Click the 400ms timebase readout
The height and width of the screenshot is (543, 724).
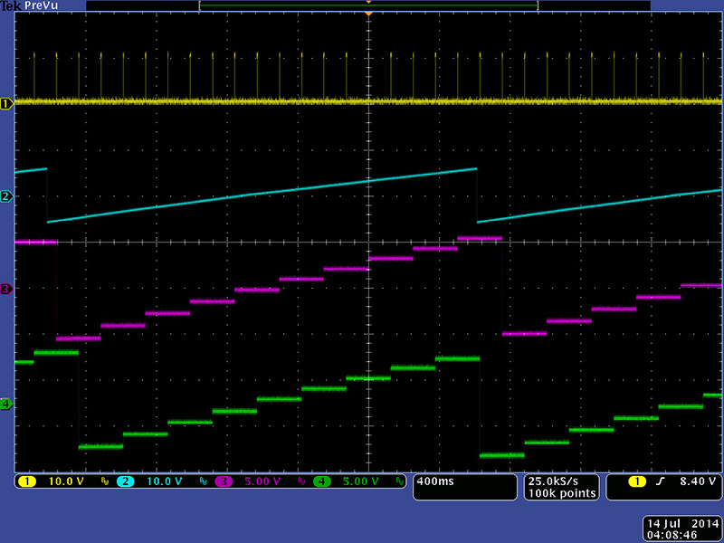tap(434, 481)
